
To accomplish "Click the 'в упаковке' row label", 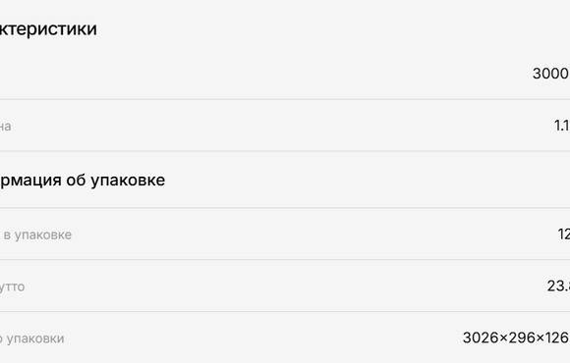I will pyautogui.click(x=37, y=234).
